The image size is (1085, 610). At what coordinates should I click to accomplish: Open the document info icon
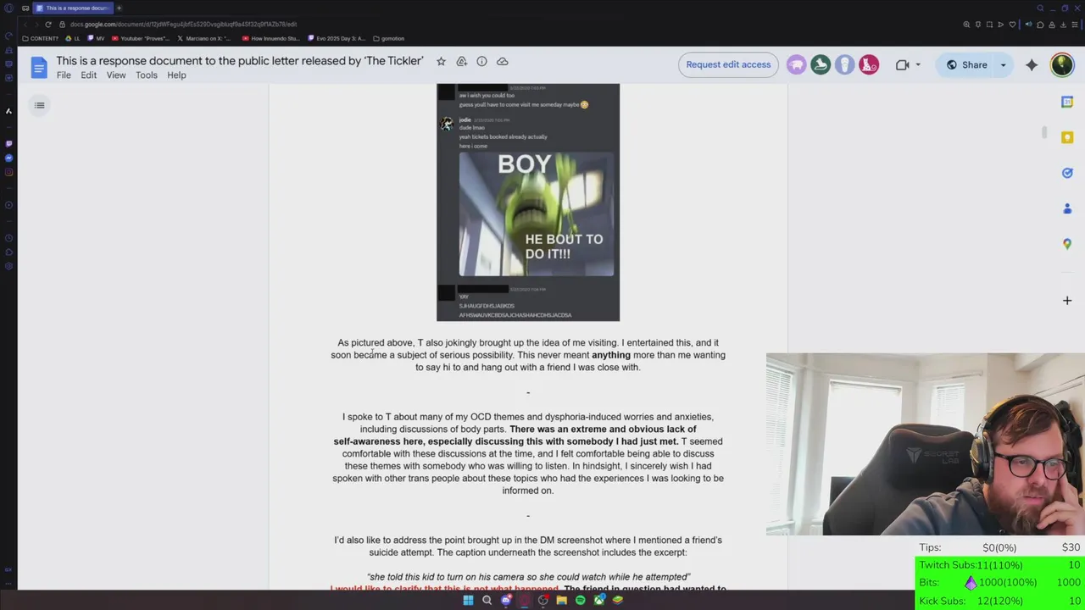(x=481, y=61)
